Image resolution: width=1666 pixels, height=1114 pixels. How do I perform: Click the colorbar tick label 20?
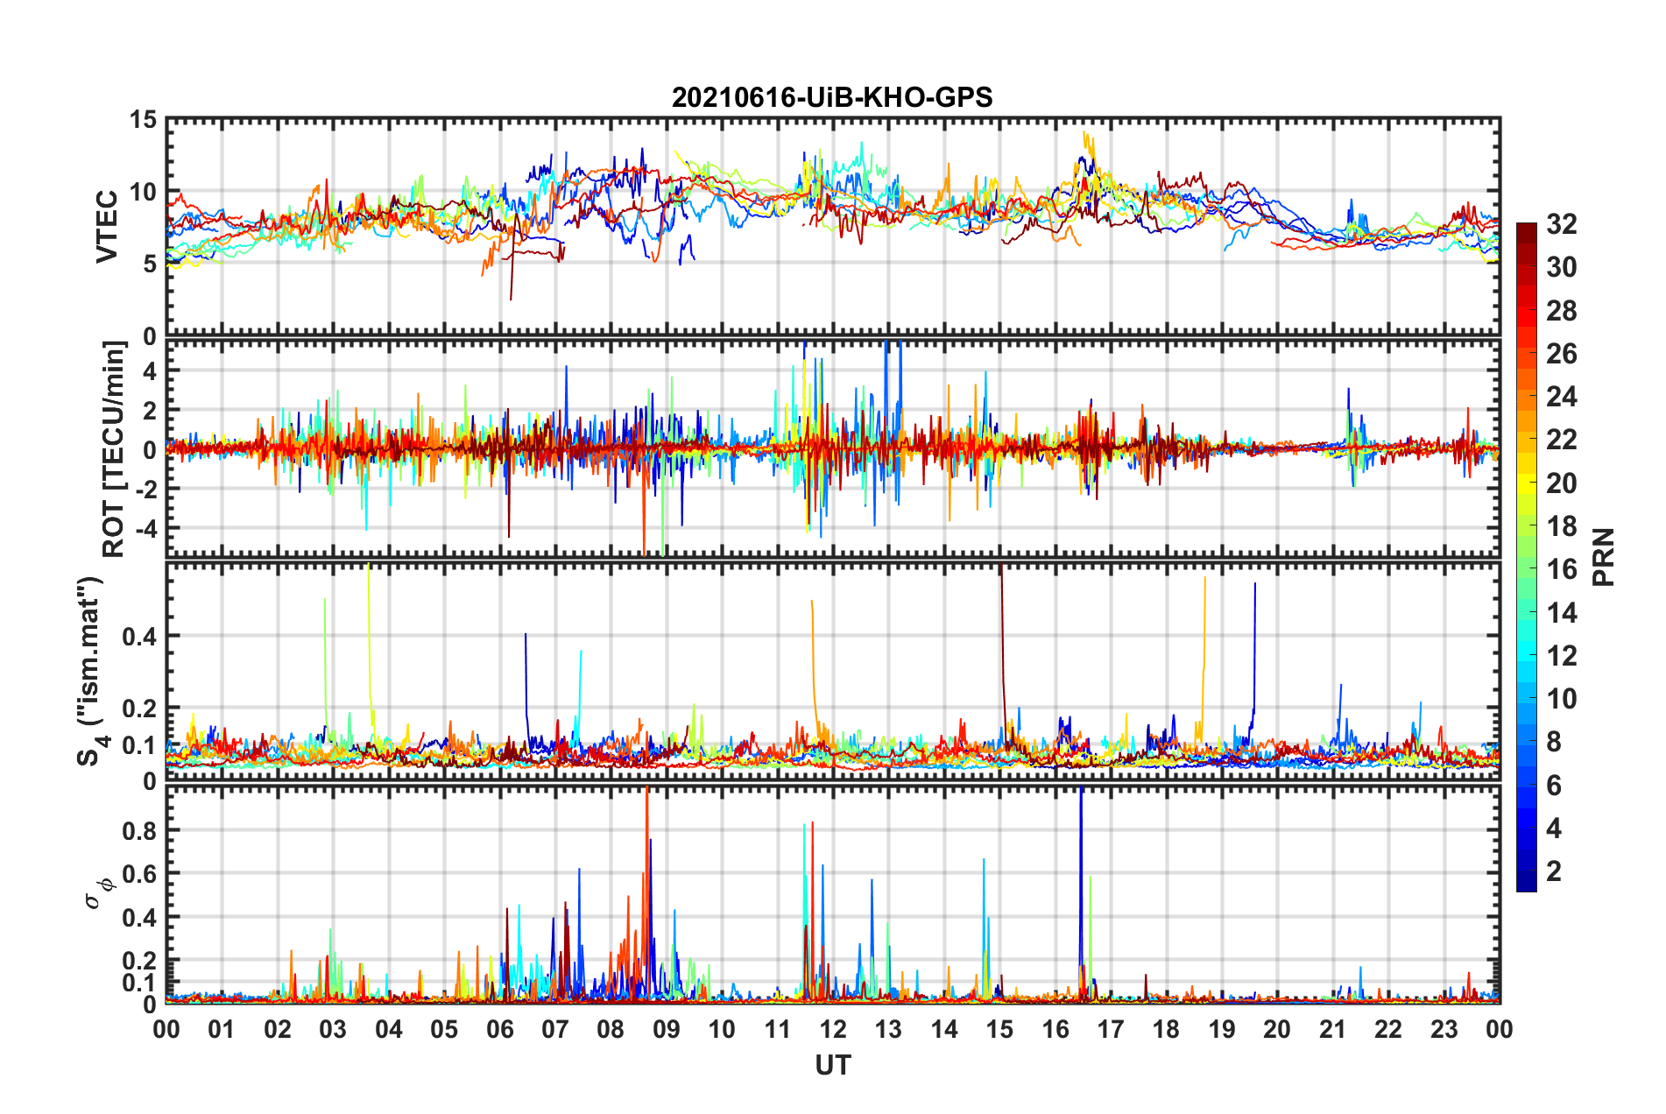(1562, 483)
